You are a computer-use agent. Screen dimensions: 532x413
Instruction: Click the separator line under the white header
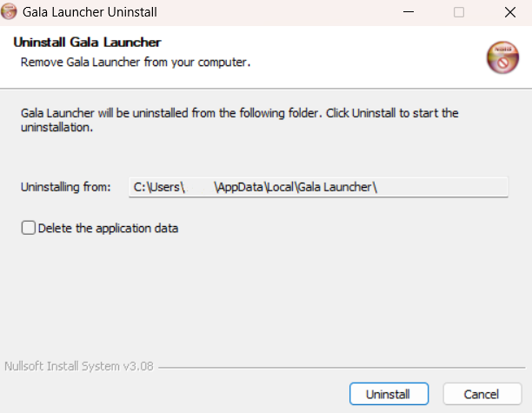266,89
